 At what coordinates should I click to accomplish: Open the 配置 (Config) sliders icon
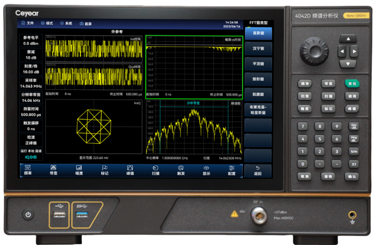coord(231,170)
